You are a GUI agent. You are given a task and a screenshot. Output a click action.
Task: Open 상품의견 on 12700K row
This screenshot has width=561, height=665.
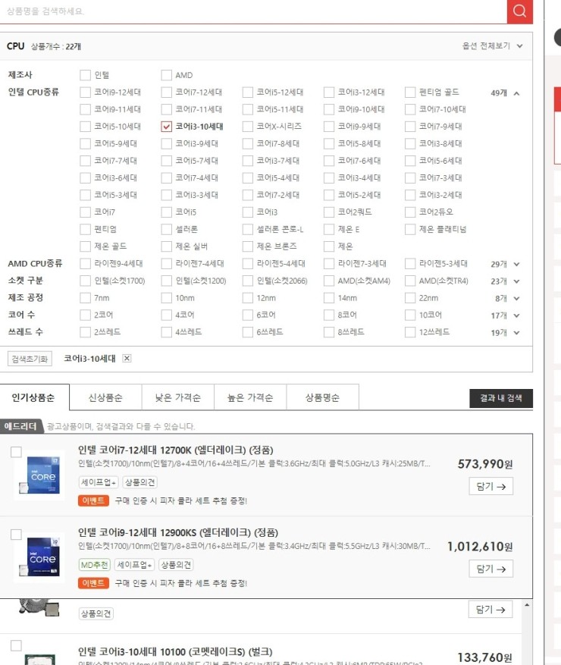pos(140,482)
